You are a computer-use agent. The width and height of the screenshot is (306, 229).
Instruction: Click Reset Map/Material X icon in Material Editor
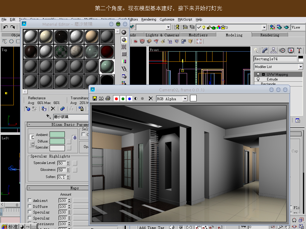(53, 109)
